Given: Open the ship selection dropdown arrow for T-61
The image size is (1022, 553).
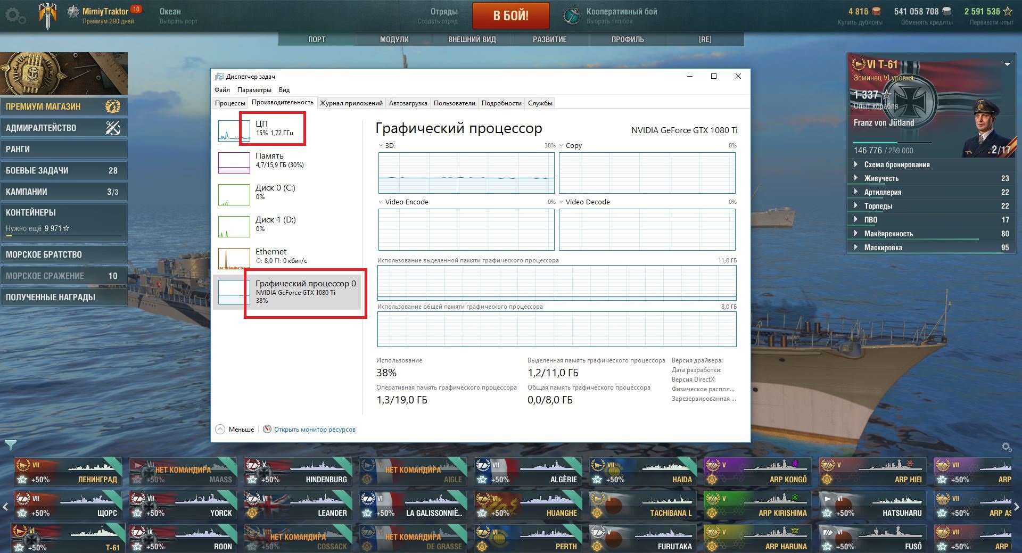Looking at the screenshot, I should pos(1007,64).
